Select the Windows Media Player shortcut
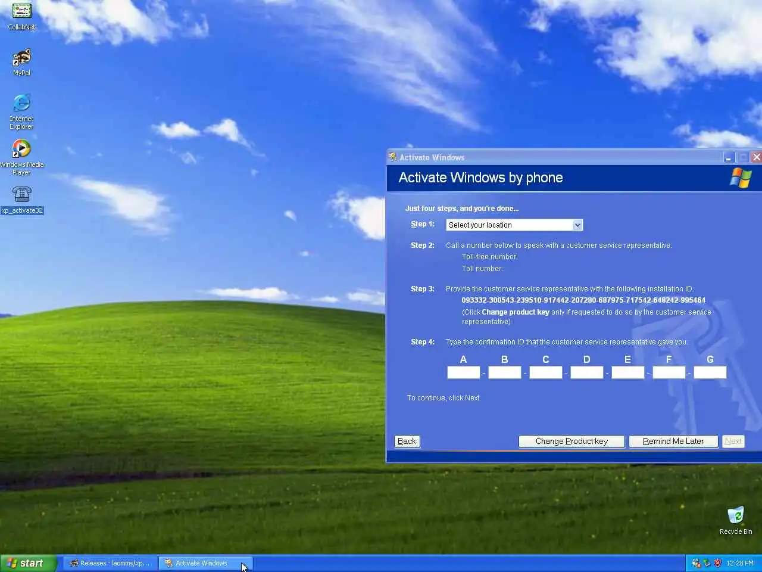The height and width of the screenshot is (572, 762). (21, 157)
